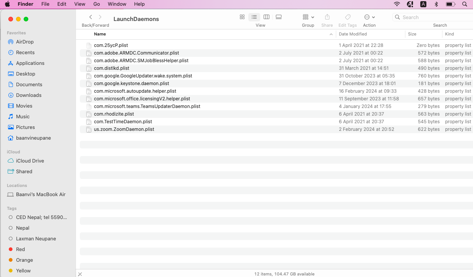473x277 pixels.
Task: Open the Window menu
Action: click(x=117, y=4)
